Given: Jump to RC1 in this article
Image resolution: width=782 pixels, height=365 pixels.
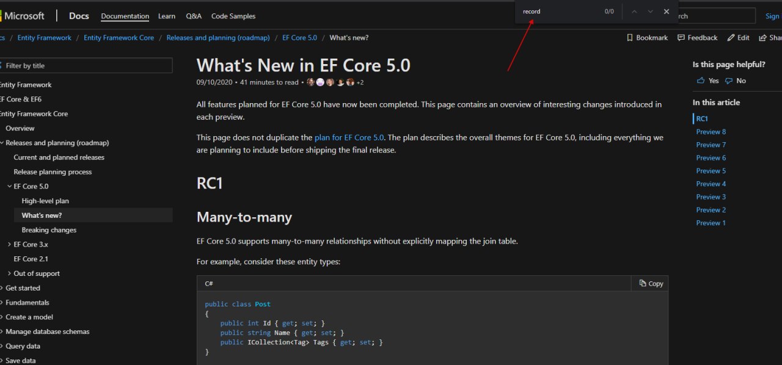Looking at the screenshot, I should tap(702, 118).
